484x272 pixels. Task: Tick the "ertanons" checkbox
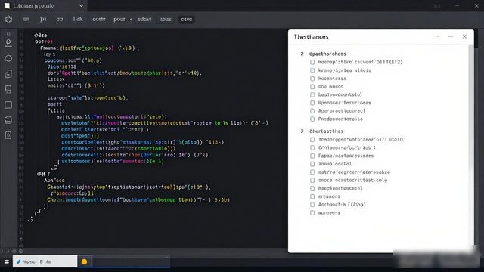312,196
